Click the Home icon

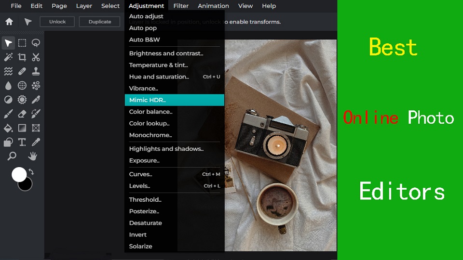(9, 22)
